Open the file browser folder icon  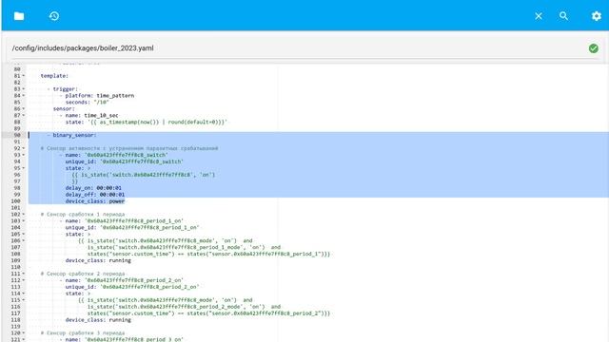coord(19,16)
